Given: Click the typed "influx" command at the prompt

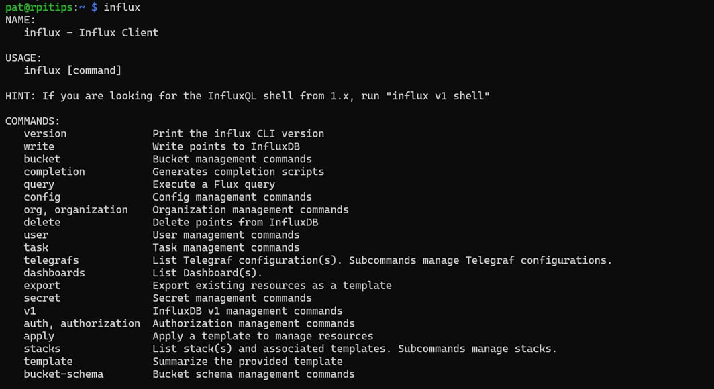Looking at the screenshot, I should tap(121, 7).
